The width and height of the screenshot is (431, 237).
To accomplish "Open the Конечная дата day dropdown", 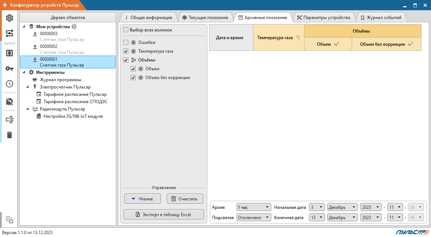I will [317, 218].
